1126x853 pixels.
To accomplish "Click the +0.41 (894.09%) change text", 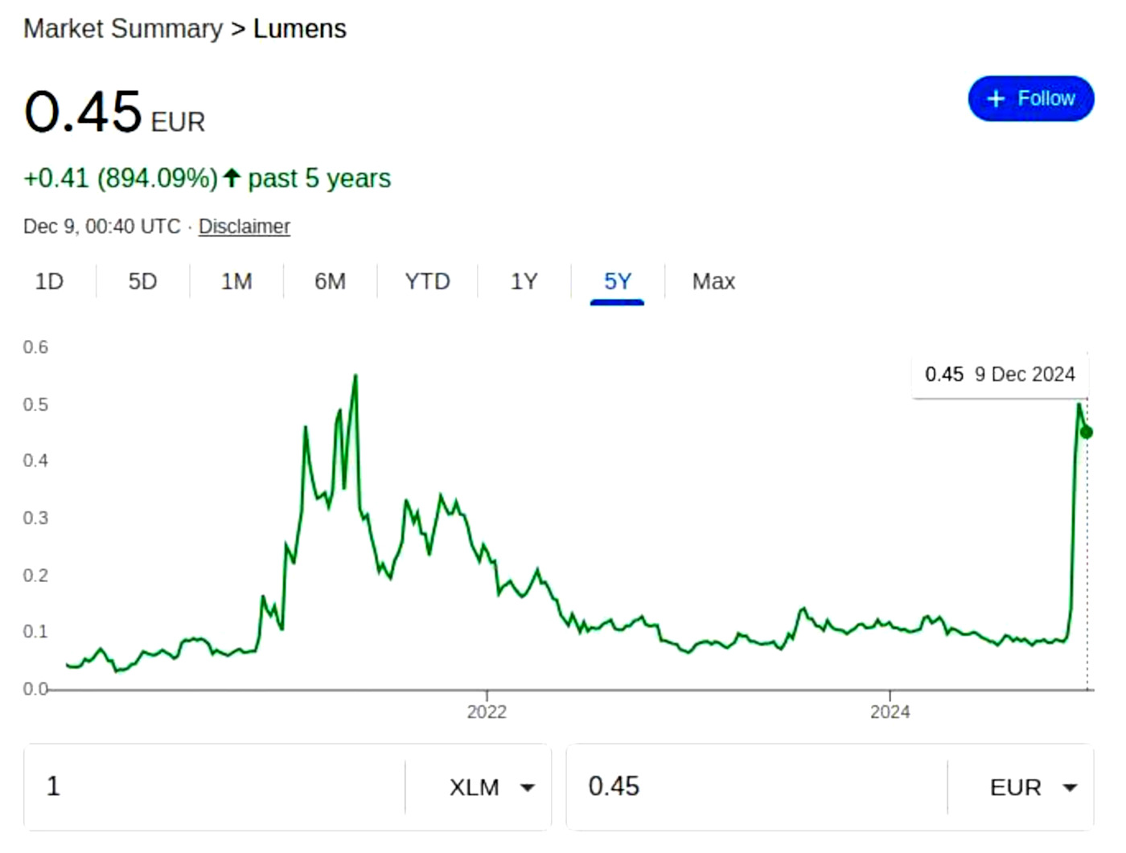I will pyautogui.click(x=121, y=178).
